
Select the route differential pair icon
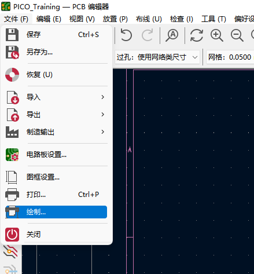click(x=10, y=251)
